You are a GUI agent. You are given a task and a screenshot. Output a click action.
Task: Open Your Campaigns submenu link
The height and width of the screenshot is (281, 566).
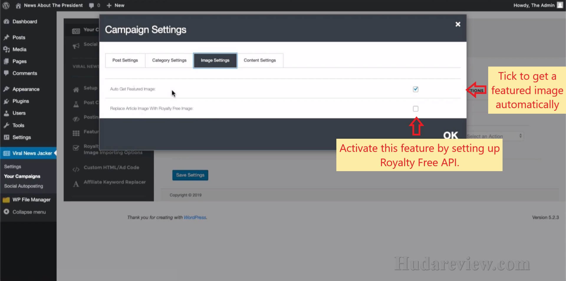[x=22, y=176]
